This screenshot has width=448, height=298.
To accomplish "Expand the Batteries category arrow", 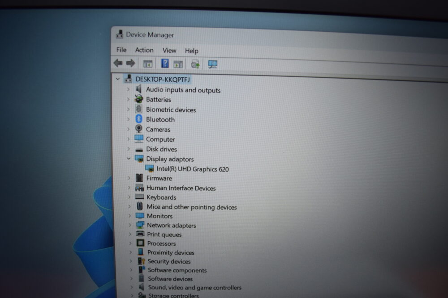I will coord(128,99).
